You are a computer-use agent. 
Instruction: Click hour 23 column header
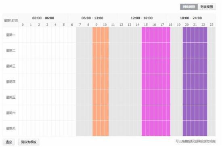tap(212, 25)
